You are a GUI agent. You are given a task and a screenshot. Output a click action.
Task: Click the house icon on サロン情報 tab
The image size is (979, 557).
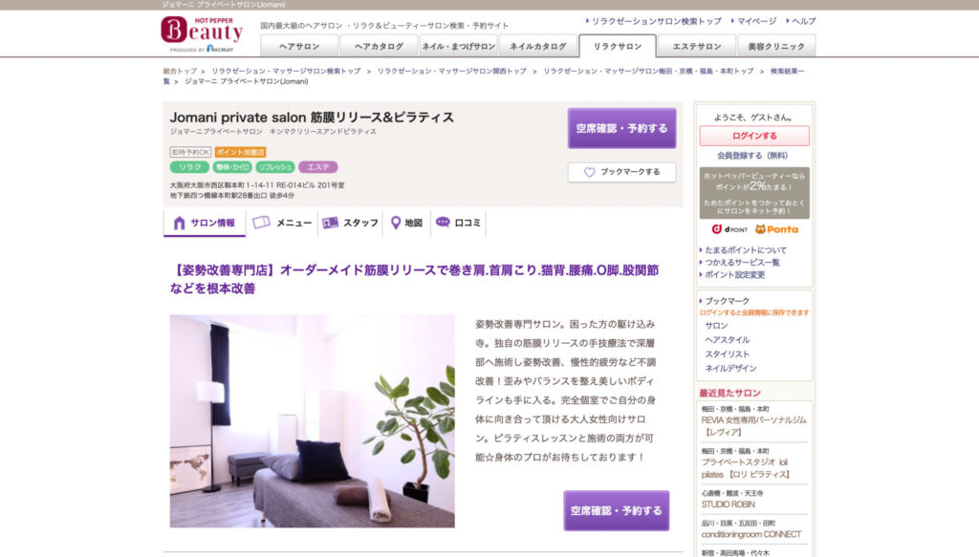(x=179, y=223)
